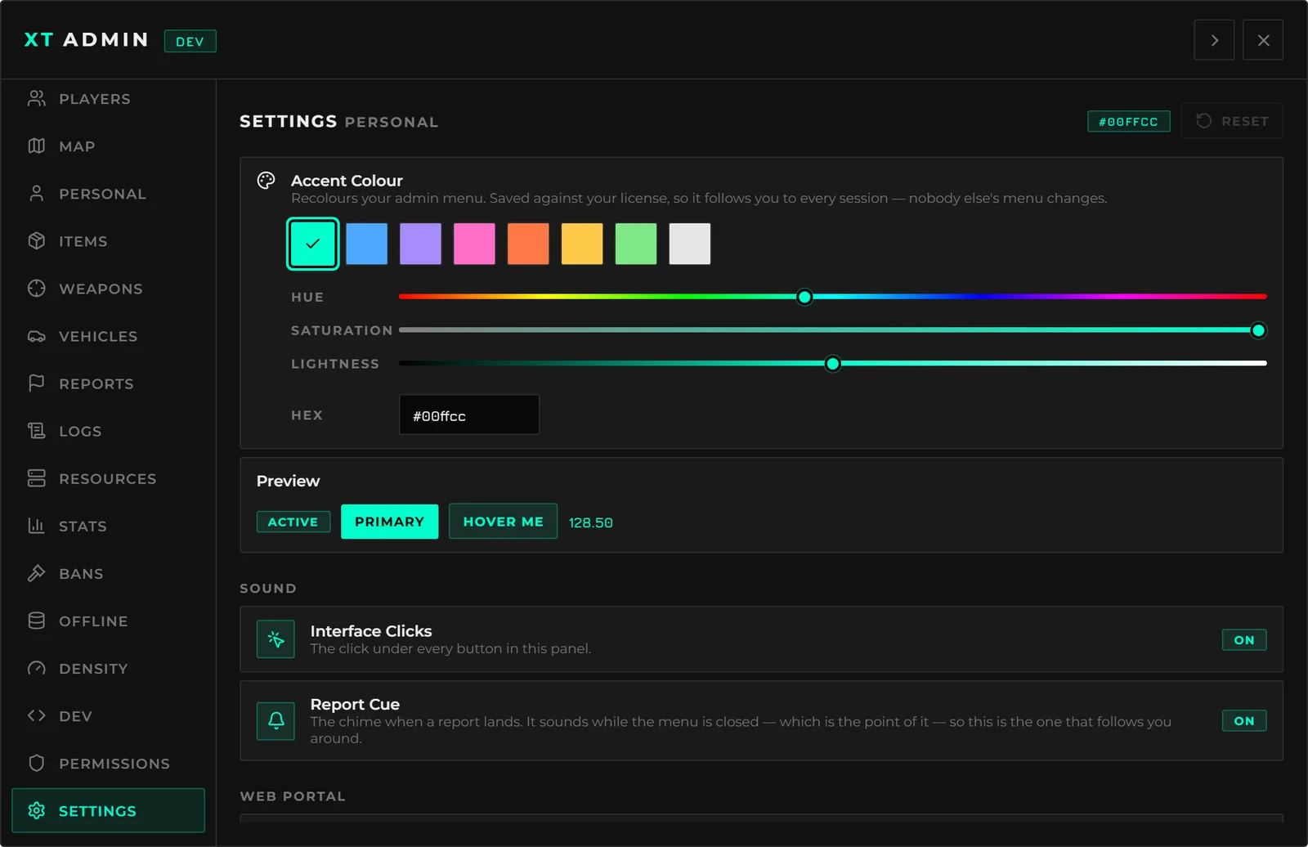
Task: Click the Players people icon in sidebar
Action: click(x=37, y=99)
